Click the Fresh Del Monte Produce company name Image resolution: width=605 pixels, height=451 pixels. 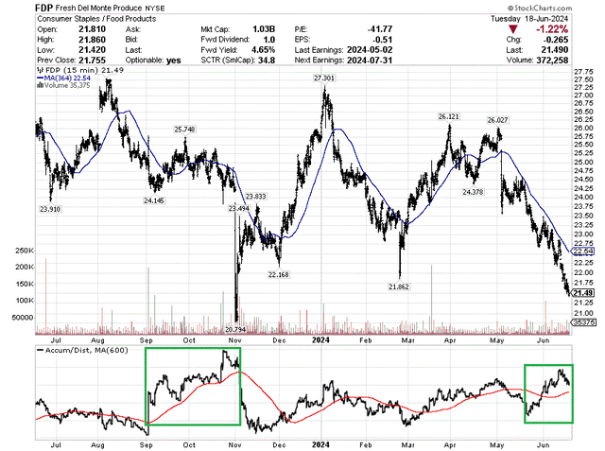(98, 8)
